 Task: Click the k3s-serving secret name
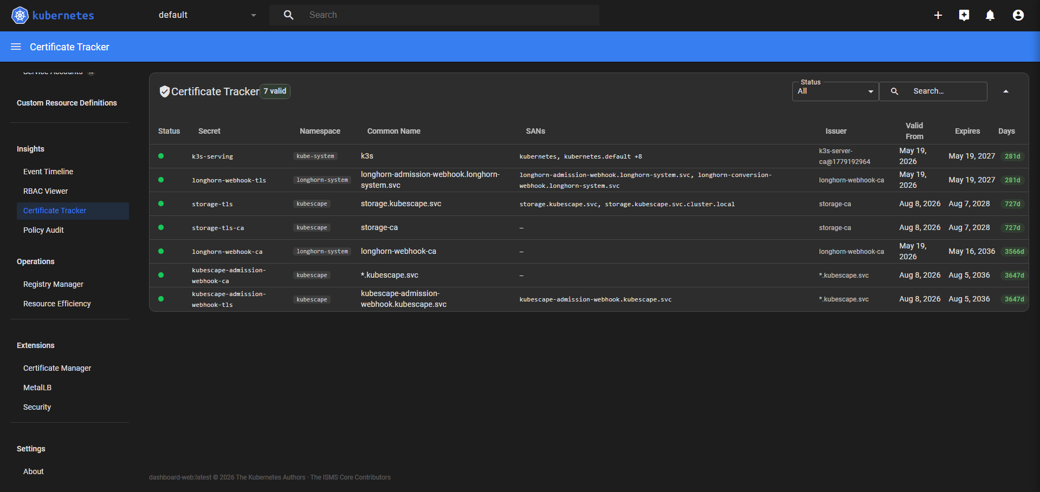pos(212,156)
